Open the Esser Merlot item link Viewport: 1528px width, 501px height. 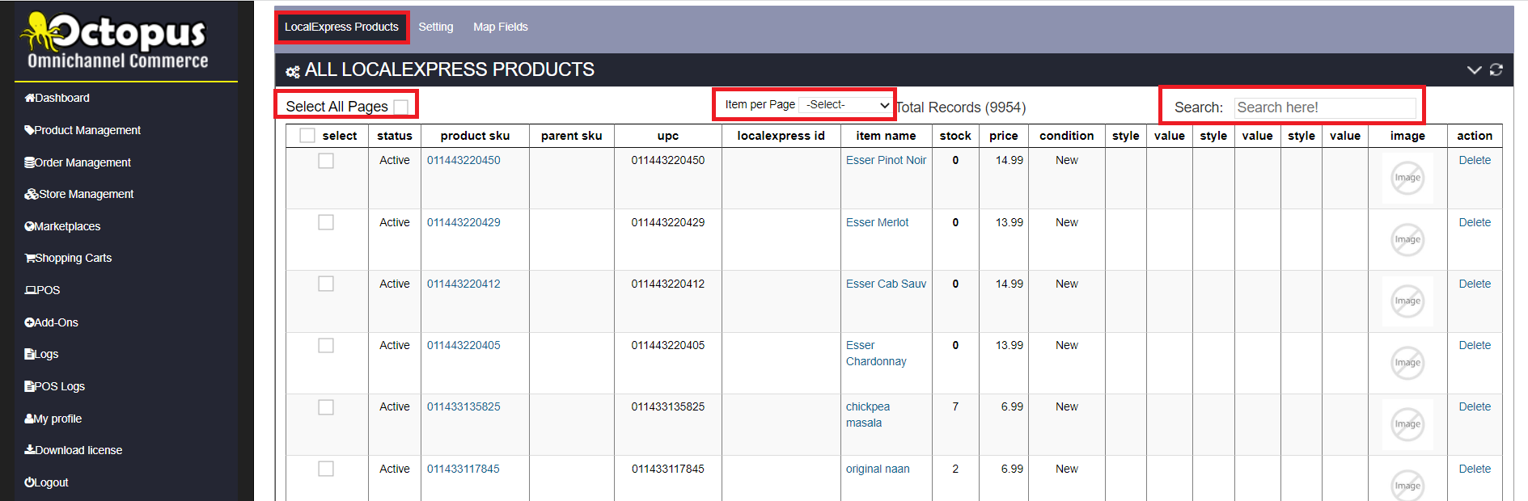[877, 222]
